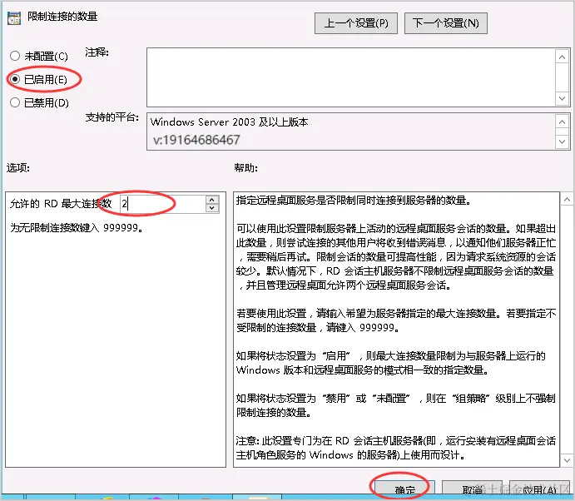
Task: Decrease the RD maximum connections value
Action: click(212, 208)
